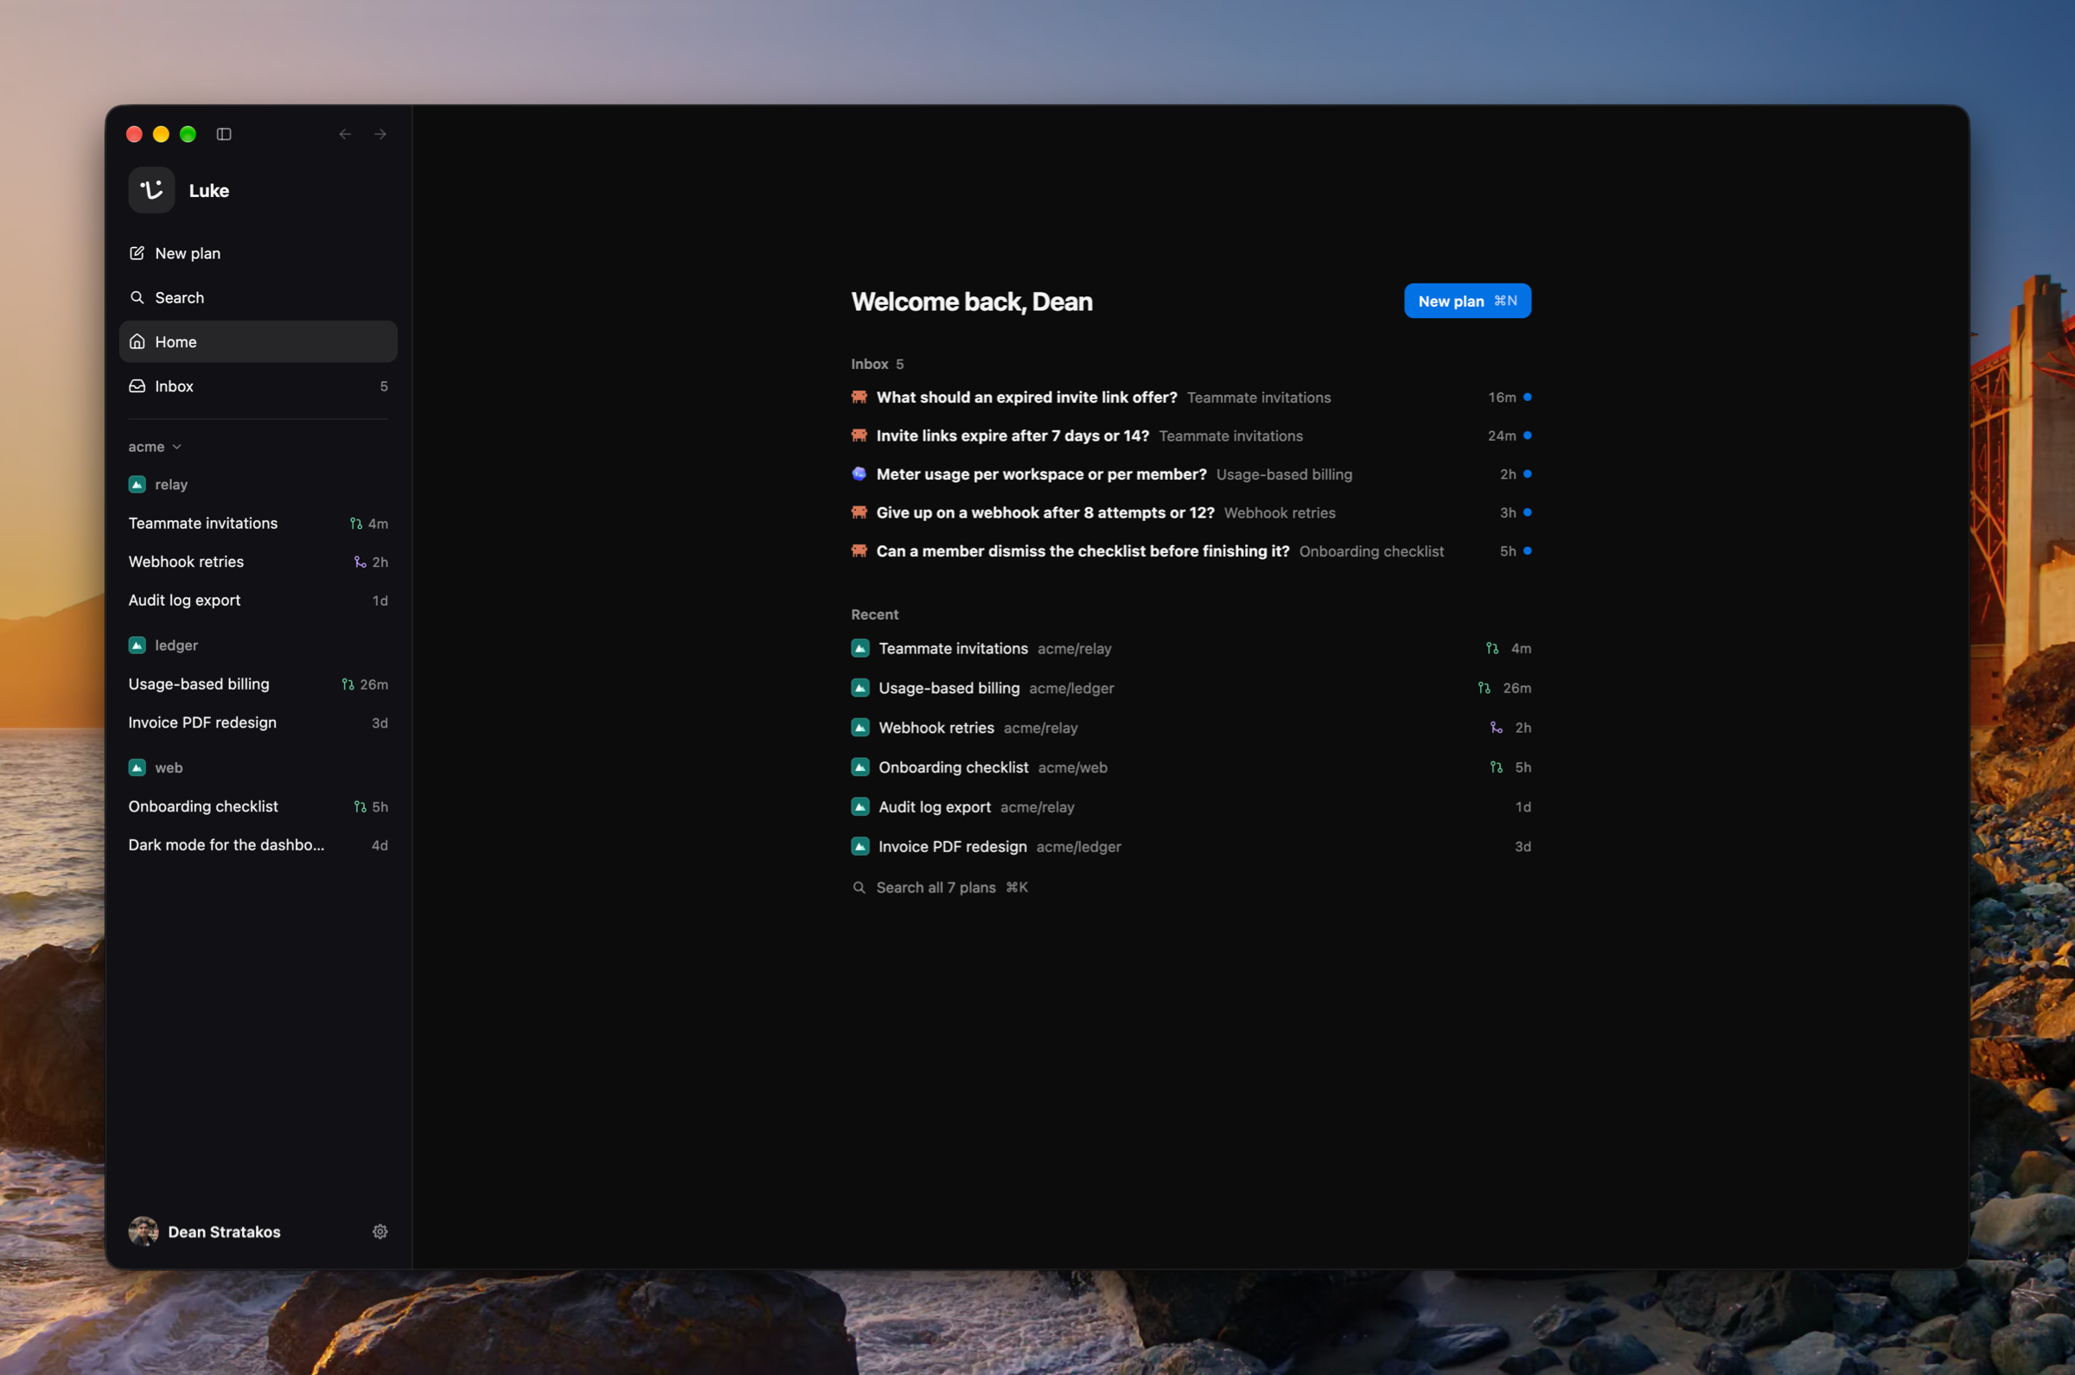2075x1375 pixels.
Task: Click unread dot on 3h inbox item
Action: coord(1527,513)
